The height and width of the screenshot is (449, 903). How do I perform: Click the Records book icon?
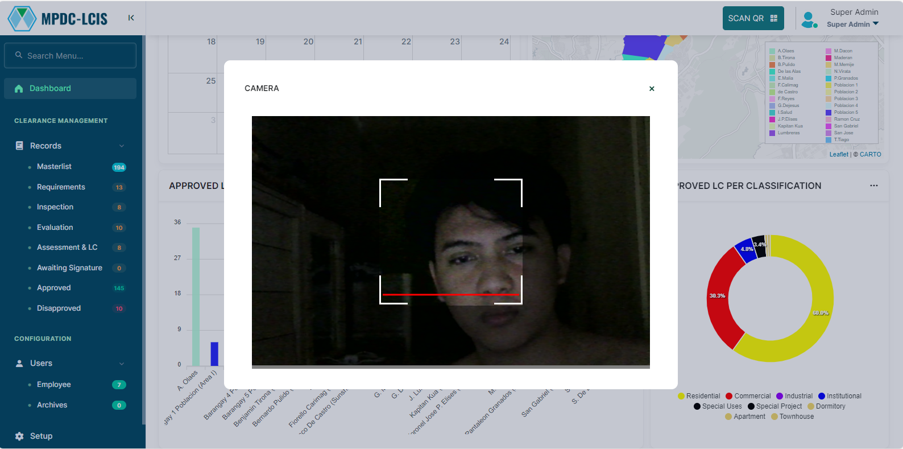pyautogui.click(x=19, y=146)
